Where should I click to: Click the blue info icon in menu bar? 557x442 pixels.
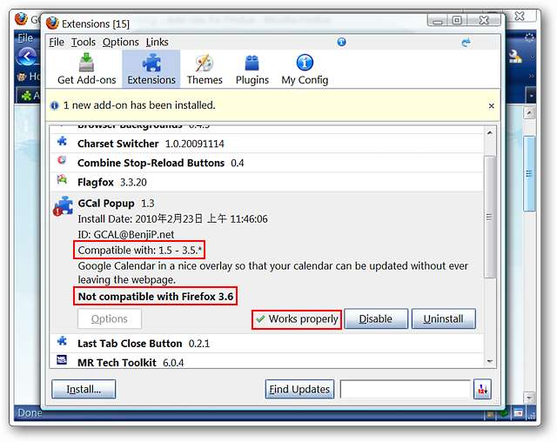point(341,42)
